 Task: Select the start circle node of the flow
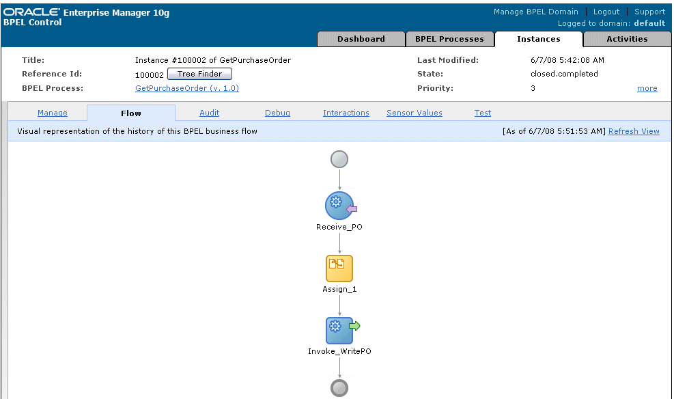[339, 159]
